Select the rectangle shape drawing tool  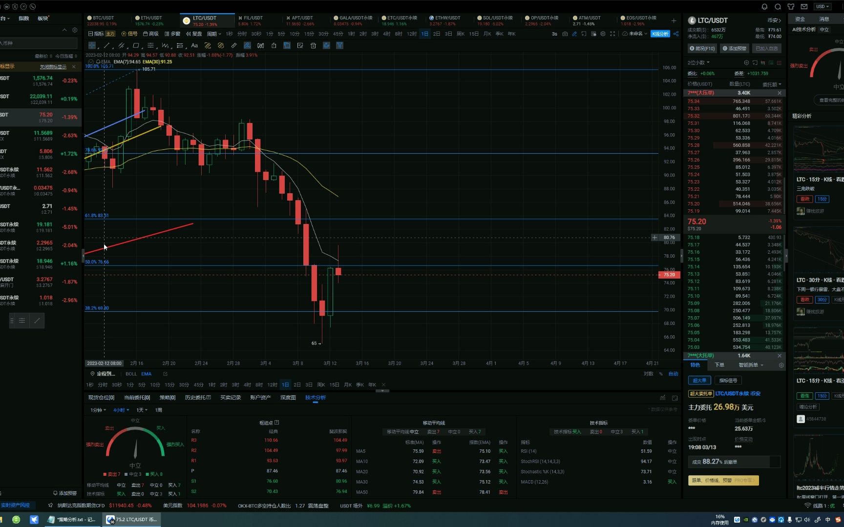(136, 45)
